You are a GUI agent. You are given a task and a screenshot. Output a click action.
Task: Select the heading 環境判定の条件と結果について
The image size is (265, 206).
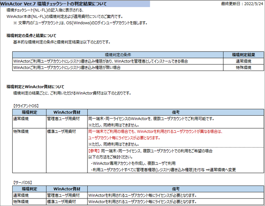click(x=31, y=36)
